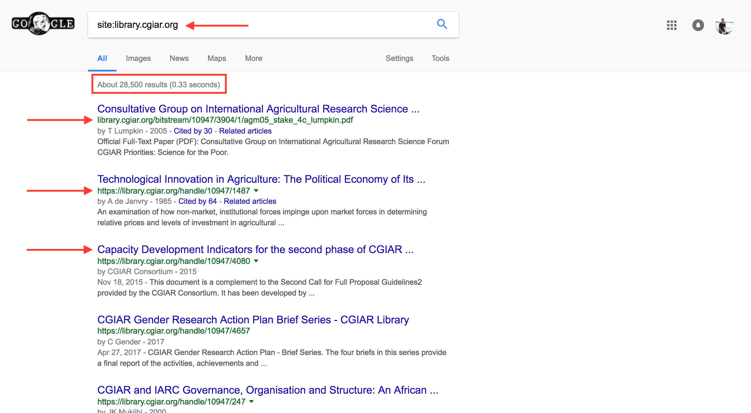The height and width of the screenshot is (413, 751).
Task: Click the search box with site:library.cgiar.org
Action: tap(273, 25)
